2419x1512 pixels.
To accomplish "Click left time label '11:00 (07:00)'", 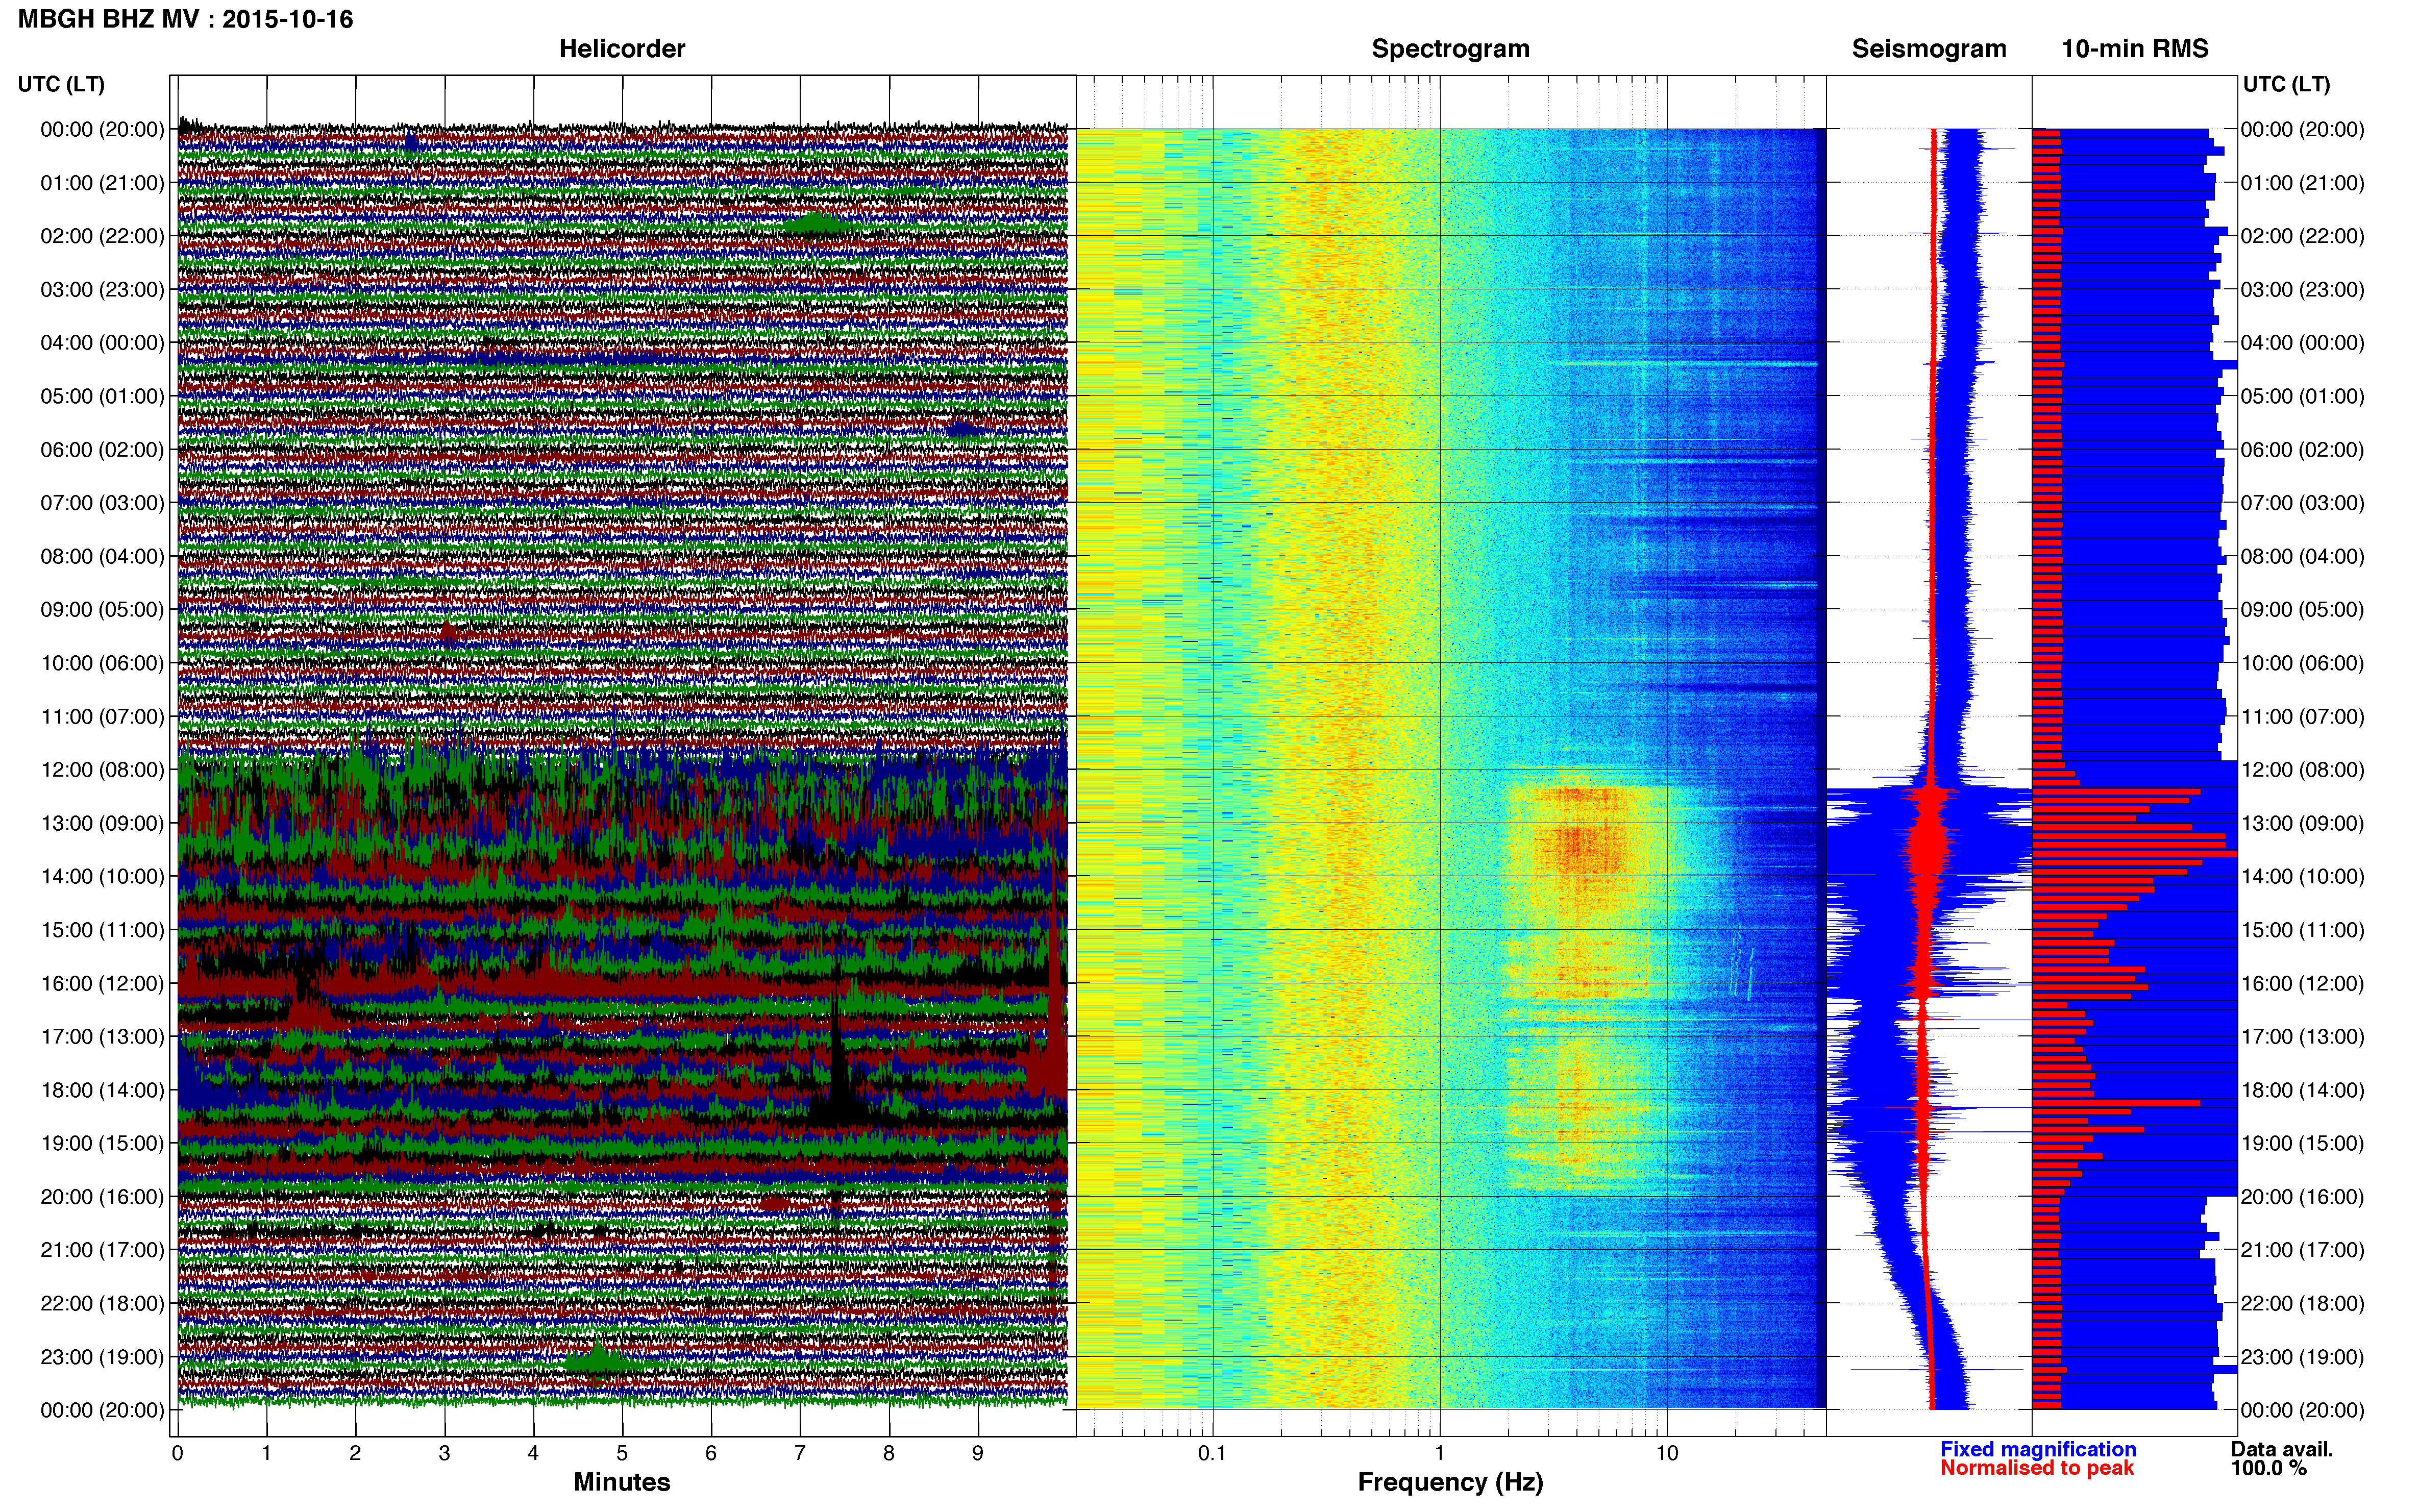I will tap(102, 716).
